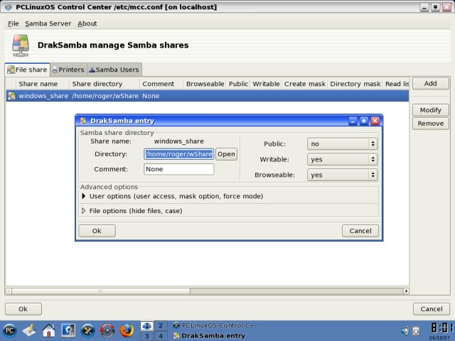Expand File options section

pyautogui.click(x=84, y=211)
